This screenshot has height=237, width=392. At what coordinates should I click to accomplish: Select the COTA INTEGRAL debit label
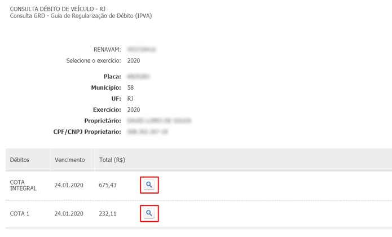point(23,185)
